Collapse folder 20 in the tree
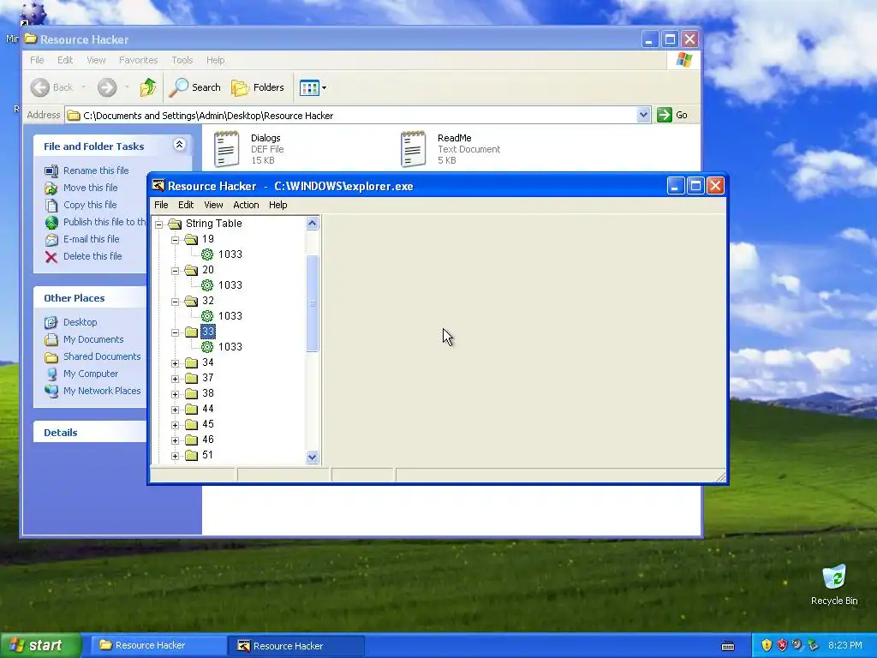This screenshot has width=877, height=658. pos(175,271)
